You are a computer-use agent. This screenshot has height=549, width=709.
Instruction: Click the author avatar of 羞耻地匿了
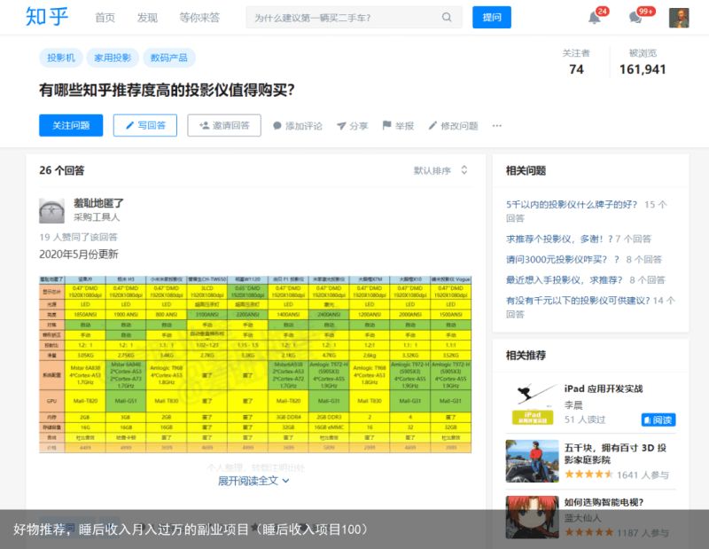click(52, 210)
